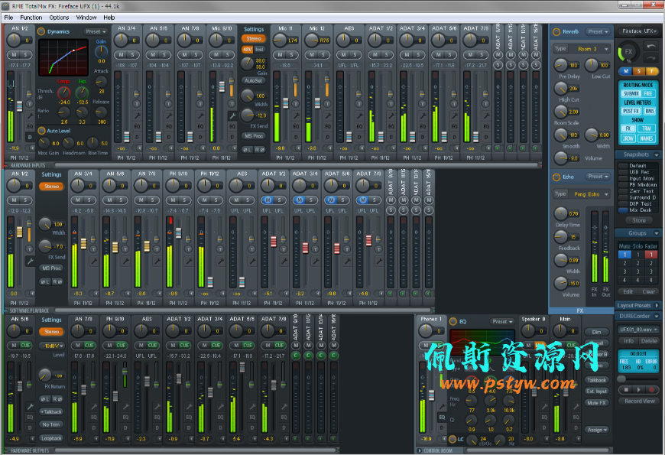Screen dimensions: 665x455
Task: Open wrench settings on AN 1/2 playback channel
Action: [x=30, y=261]
